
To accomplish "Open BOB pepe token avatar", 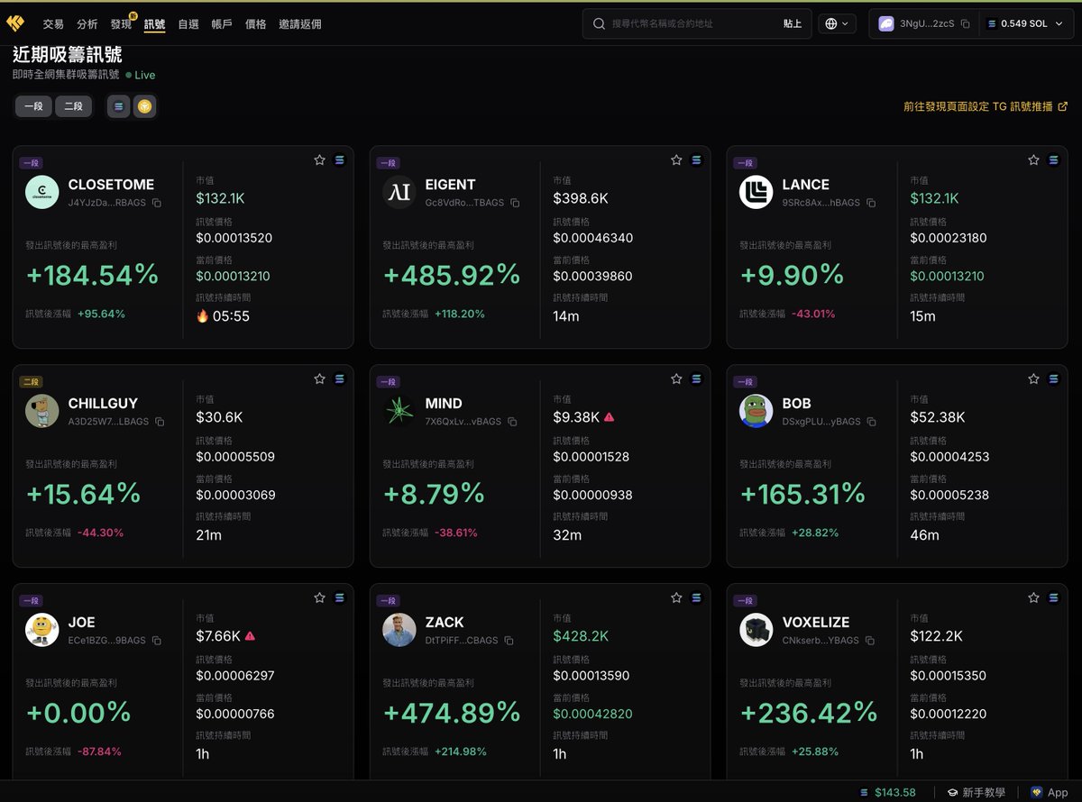I will pos(756,411).
